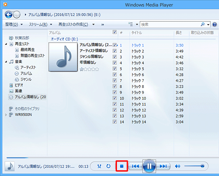219x176 pixels.
Task: Skip to the previous track
Action: 135,166
